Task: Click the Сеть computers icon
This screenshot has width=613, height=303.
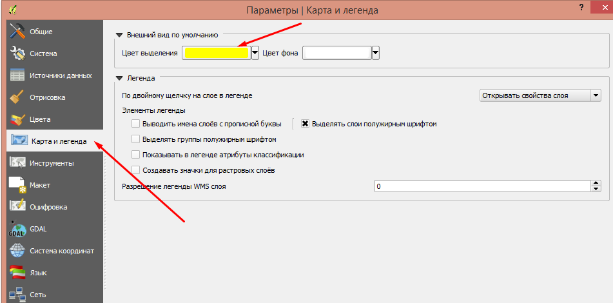Action: coord(17,294)
